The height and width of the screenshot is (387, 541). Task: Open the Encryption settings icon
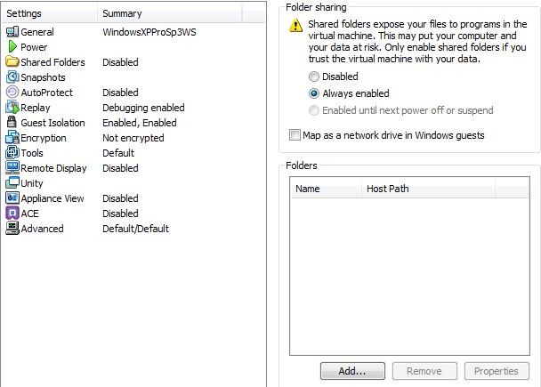pyautogui.click(x=12, y=138)
